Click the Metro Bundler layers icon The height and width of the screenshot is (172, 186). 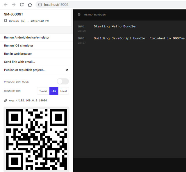coord(79,15)
